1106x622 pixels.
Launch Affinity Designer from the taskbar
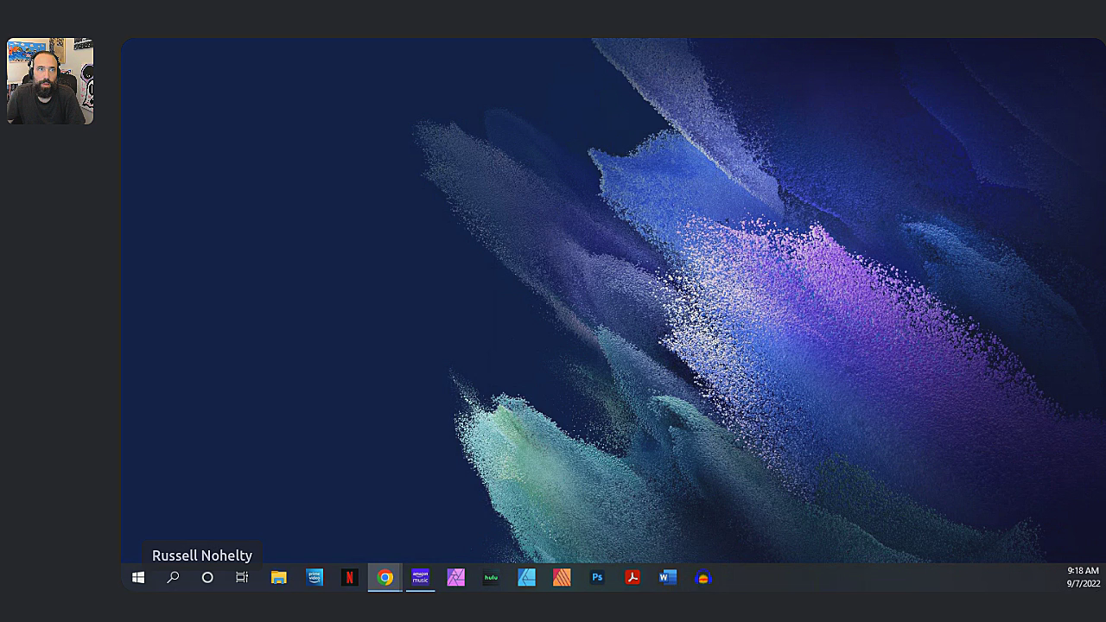[x=526, y=577]
